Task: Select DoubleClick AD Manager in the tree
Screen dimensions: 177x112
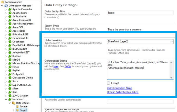Action: (26, 45)
